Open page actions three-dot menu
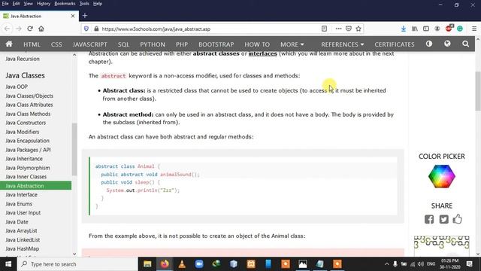This screenshot has width=481, height=271. (338, 29)
